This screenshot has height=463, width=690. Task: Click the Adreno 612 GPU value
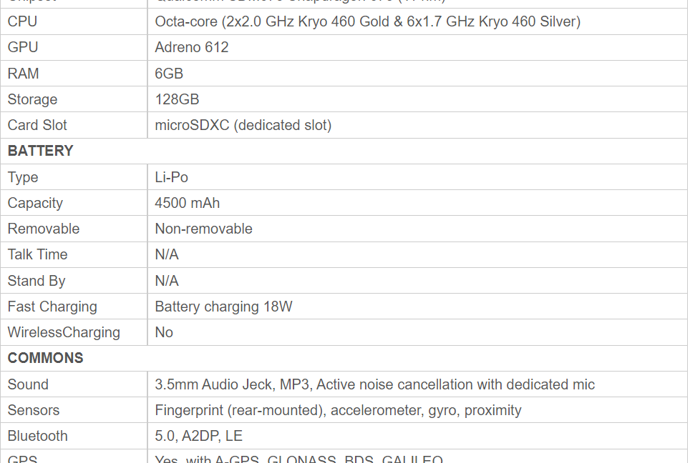[191, 47]
